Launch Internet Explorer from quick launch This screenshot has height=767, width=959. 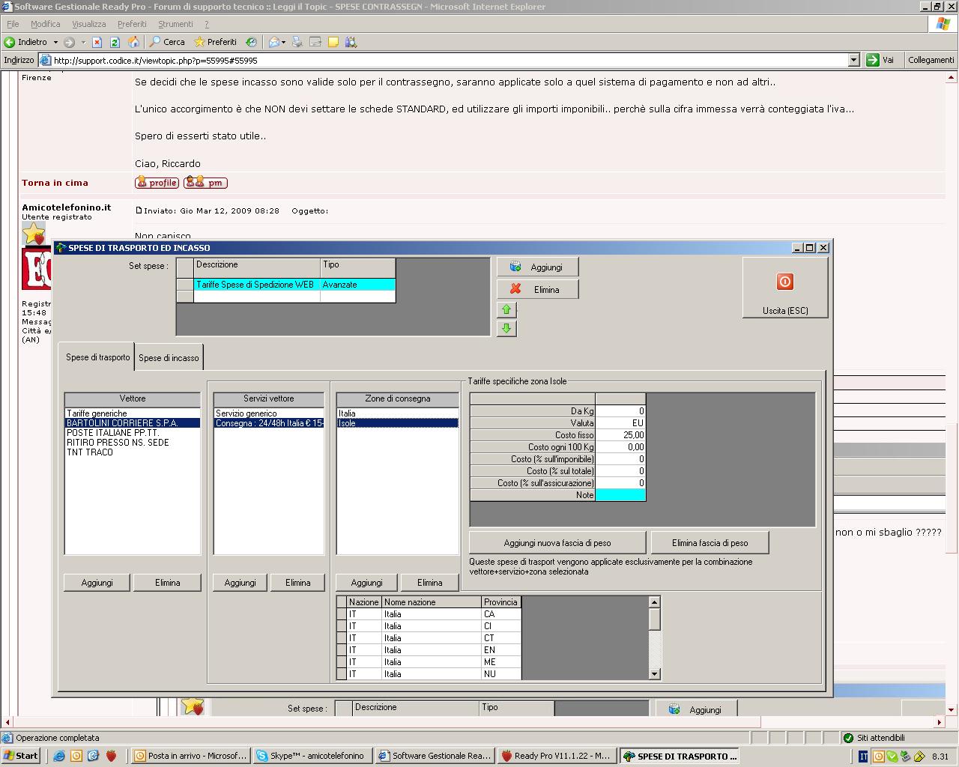[59, 756]
